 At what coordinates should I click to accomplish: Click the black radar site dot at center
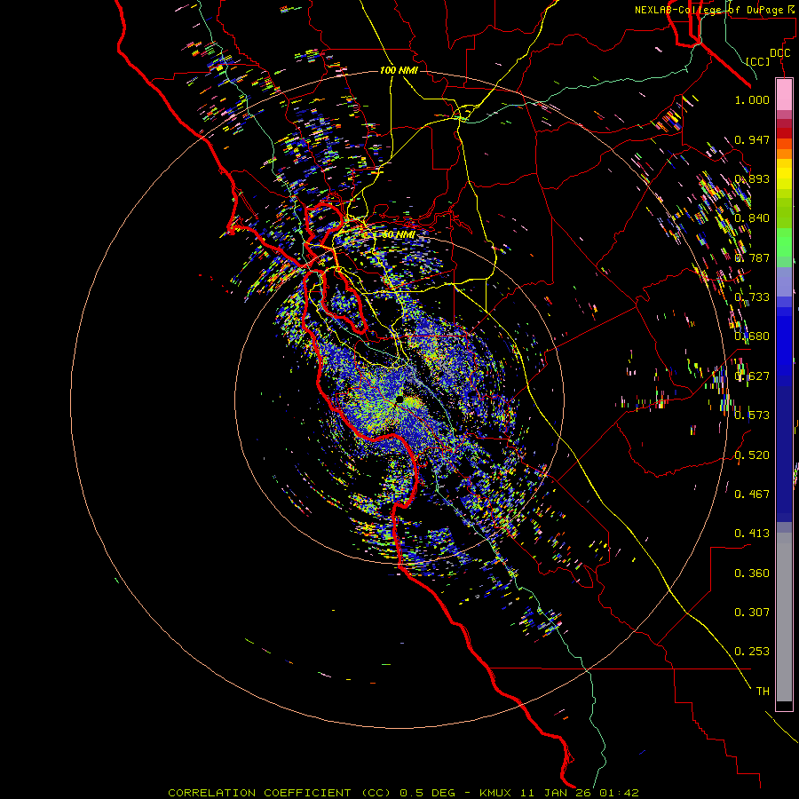click(x=399, y=399)
